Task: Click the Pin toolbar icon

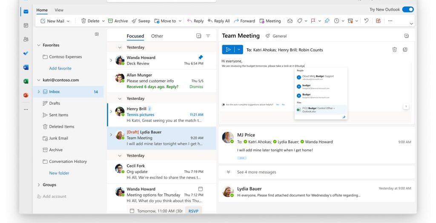Action: [327, 21]
